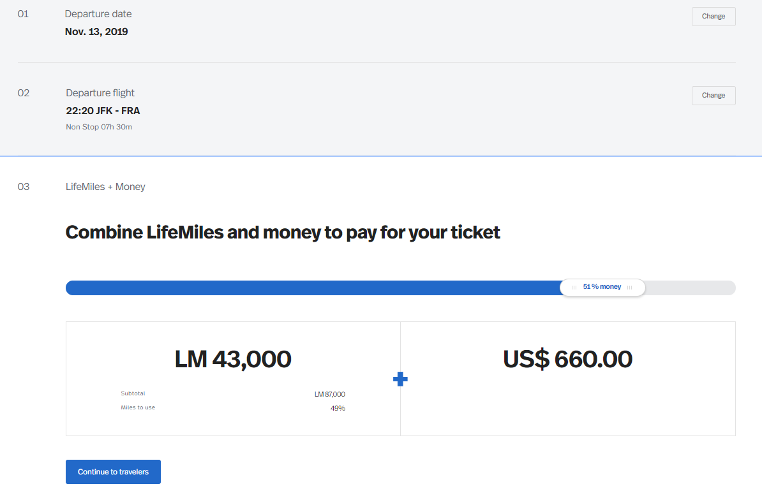The image size is (762, 498).
Task: Click the right grip icon on slider handle
Action: pos(629,288)
